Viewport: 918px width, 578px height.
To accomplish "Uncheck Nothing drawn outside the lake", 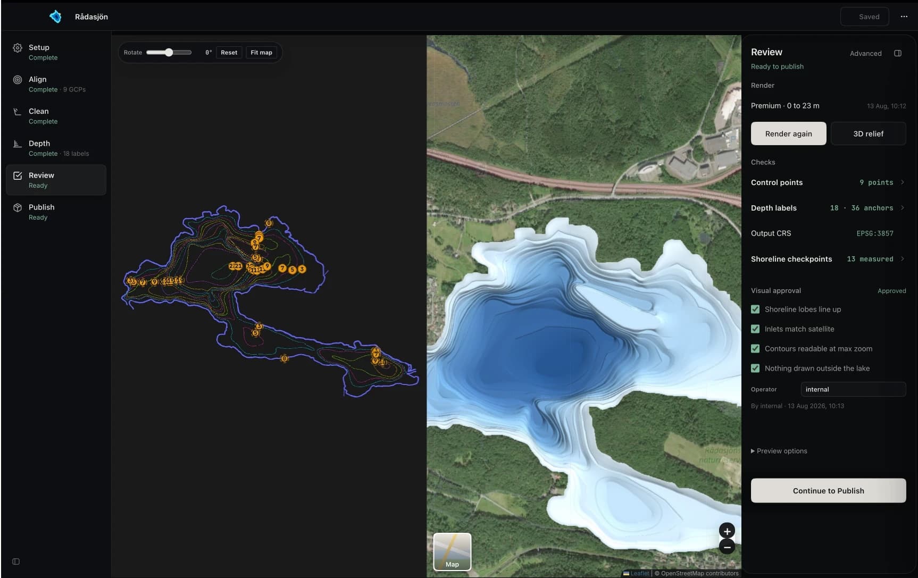I will [755, 368].
